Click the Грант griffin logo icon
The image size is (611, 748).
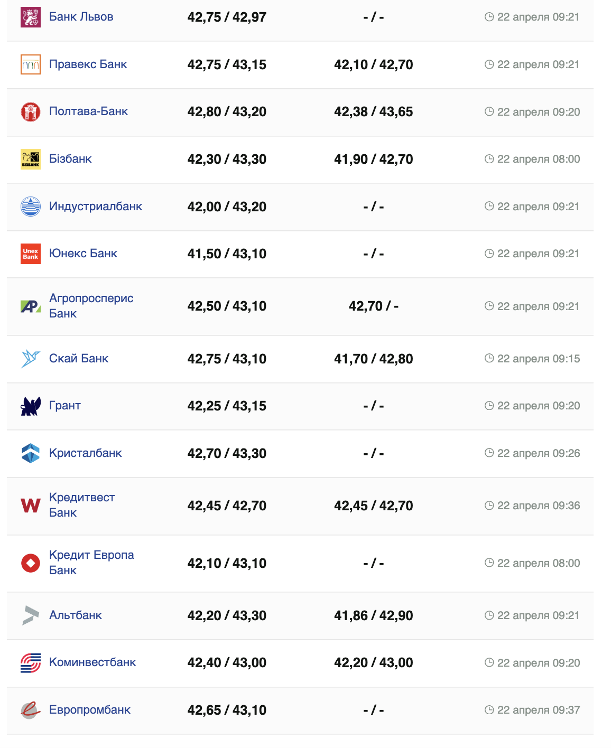point(31,406)
